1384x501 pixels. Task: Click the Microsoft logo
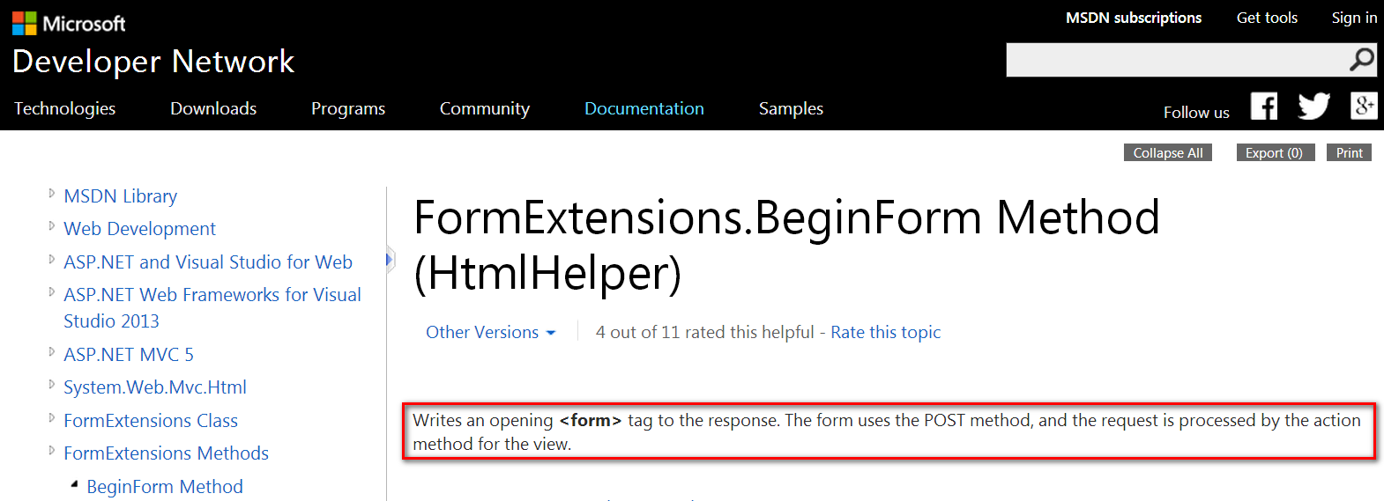(69, 23)
